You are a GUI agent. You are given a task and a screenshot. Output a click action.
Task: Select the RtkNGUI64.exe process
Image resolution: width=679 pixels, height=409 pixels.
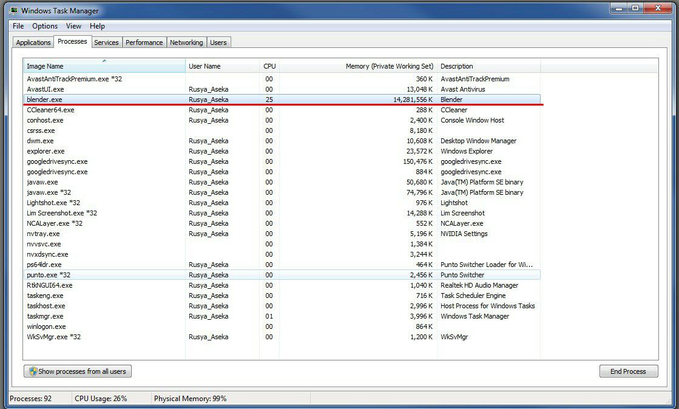pos(282,285)
